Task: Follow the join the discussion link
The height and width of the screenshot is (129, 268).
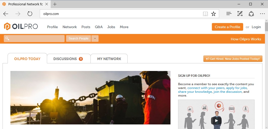Action: [228, 92]
